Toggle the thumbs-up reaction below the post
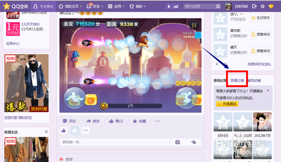 pyautogui.click(x=64, y=131)
